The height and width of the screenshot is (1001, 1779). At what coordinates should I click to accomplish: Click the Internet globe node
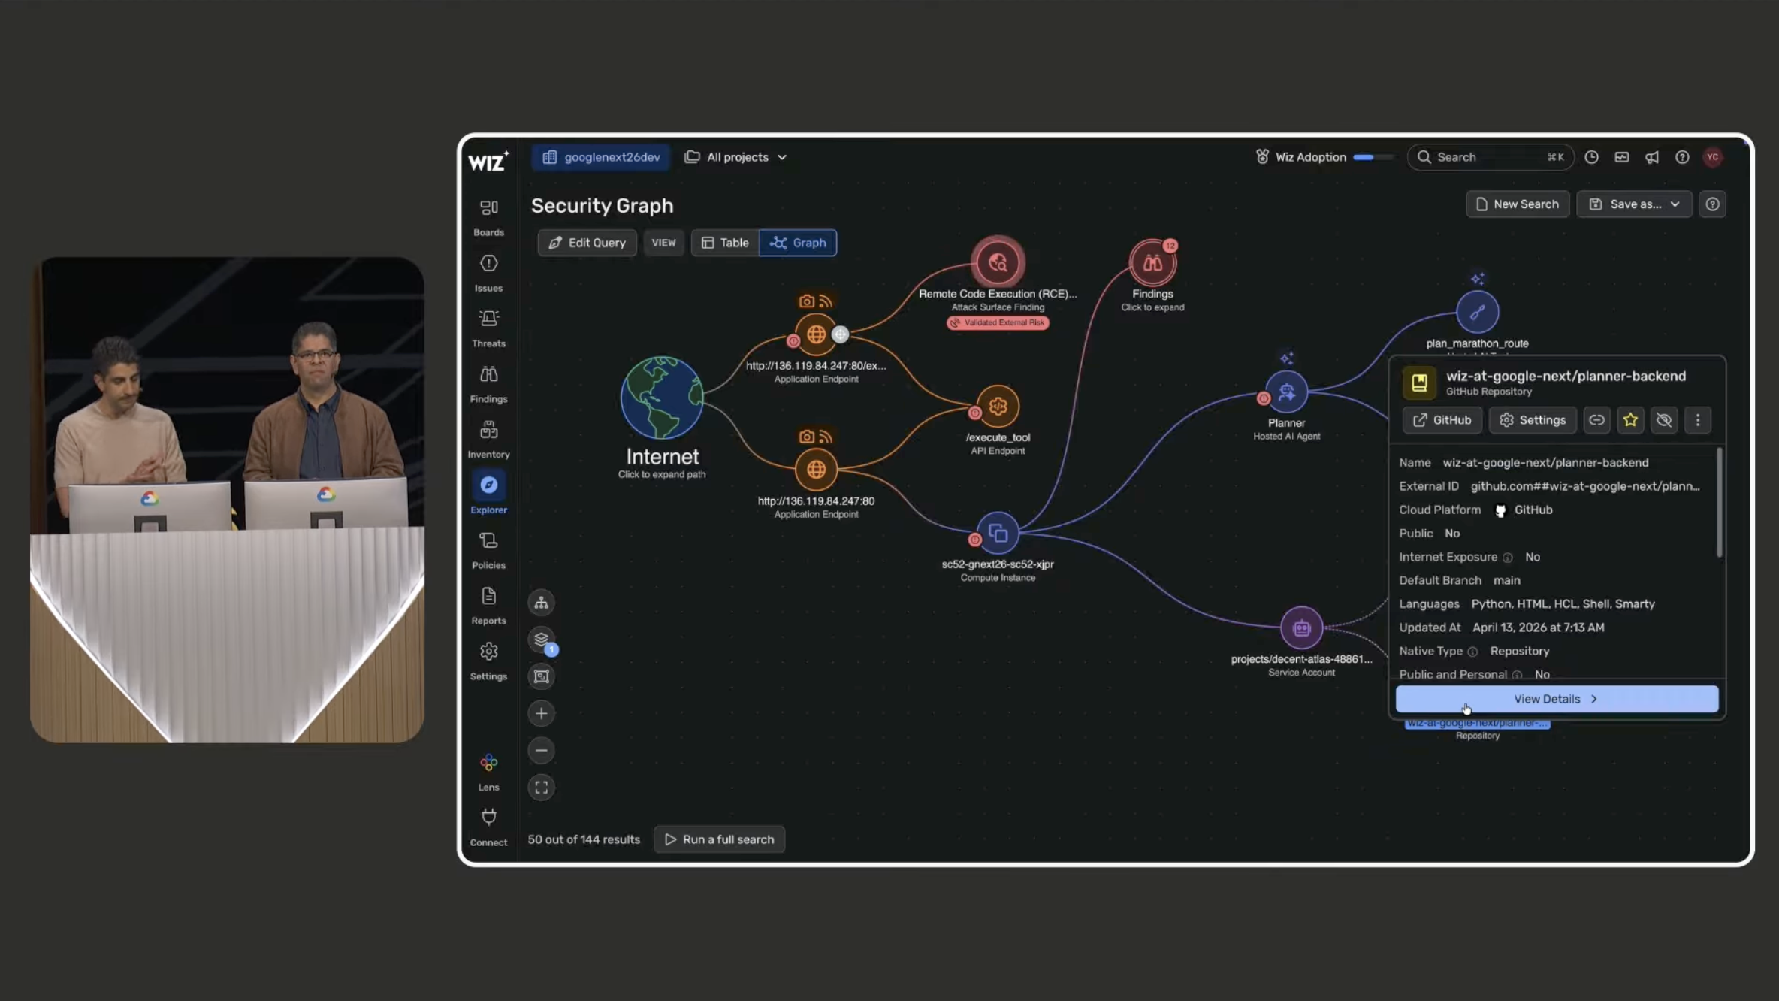[x=661, y=398]
